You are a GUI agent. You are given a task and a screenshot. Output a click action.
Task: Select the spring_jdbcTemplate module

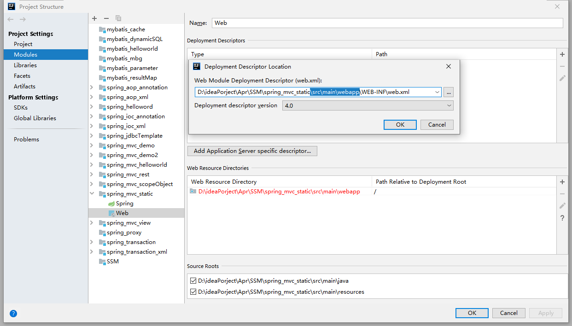click(134, 136)
